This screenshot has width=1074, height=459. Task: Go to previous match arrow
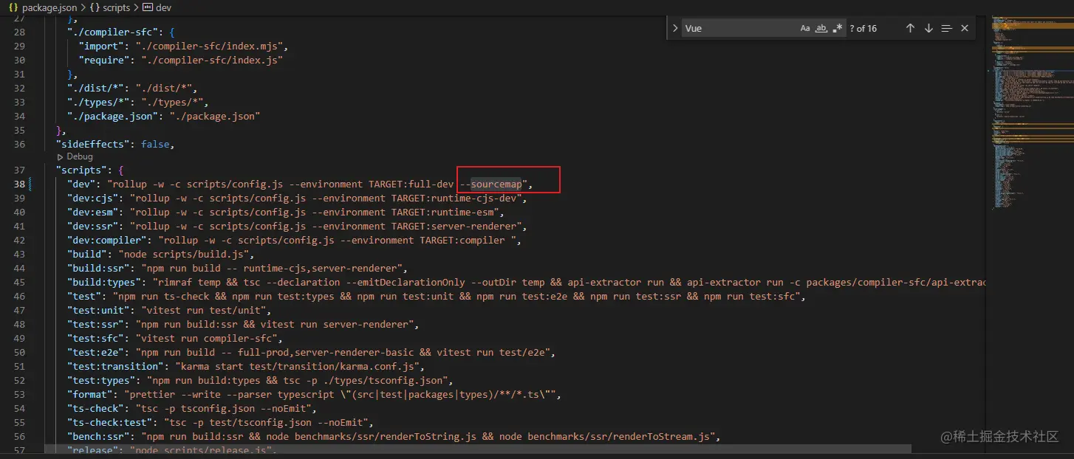click(x=910, y=28)
